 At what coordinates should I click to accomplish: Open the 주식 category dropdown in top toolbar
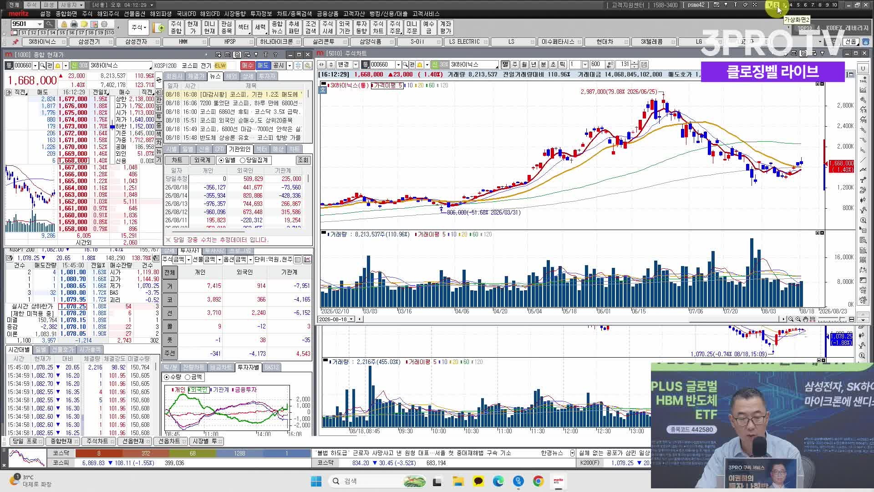[x=139, y=28]
